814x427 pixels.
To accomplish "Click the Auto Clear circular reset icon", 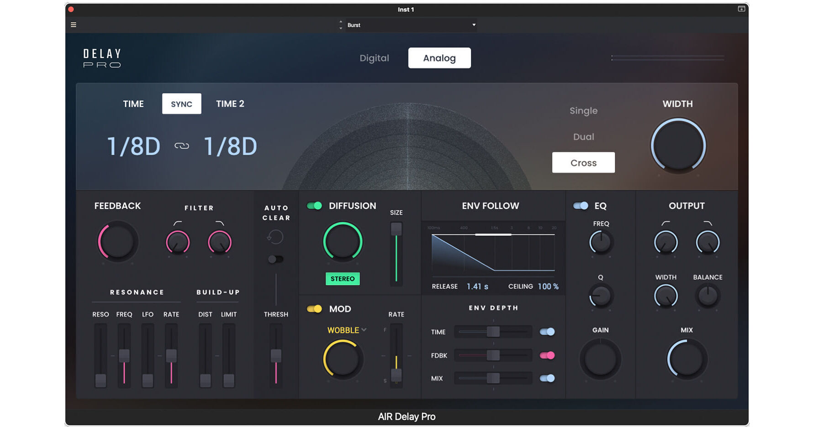I will [275, 237].
